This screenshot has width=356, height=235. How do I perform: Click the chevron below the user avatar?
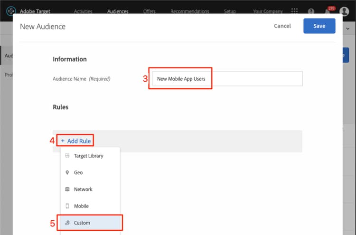(x=347, y=29)
